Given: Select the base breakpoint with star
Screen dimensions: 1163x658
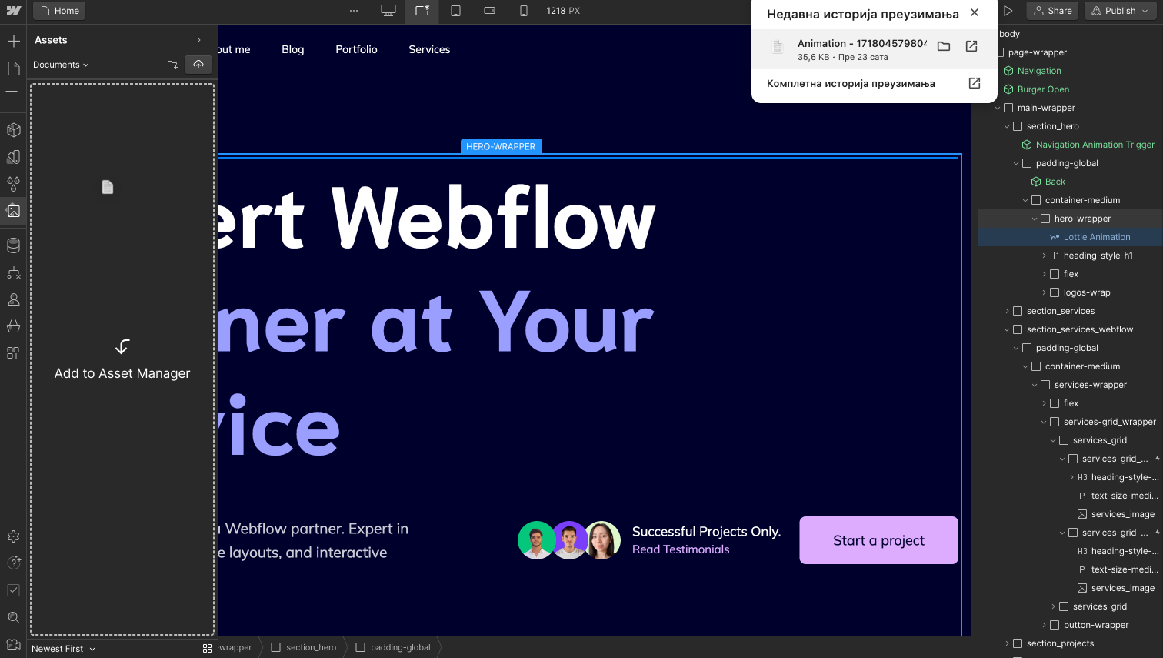Looking at the screenshot, I should point(422,11).
